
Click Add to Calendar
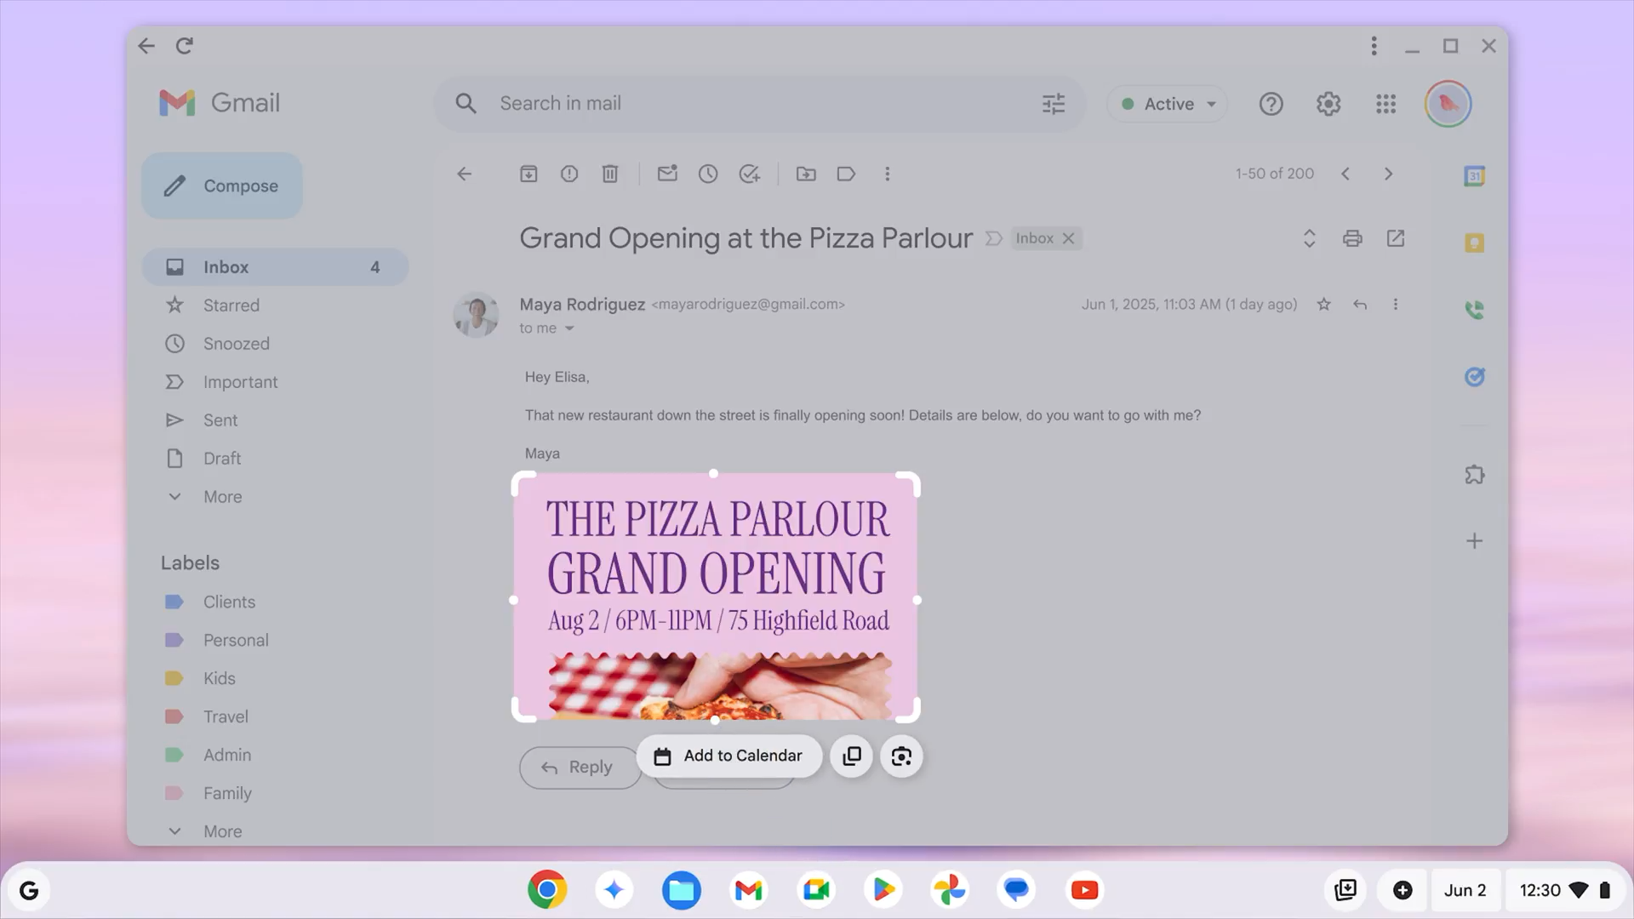click(x=729, y=756)
